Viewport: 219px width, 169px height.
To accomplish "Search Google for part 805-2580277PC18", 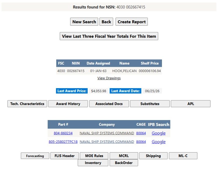I will [158, 142].
